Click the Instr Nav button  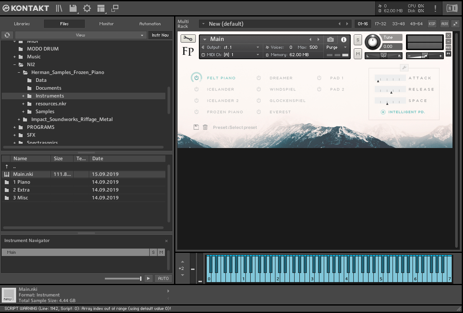(x=160, y=35)
